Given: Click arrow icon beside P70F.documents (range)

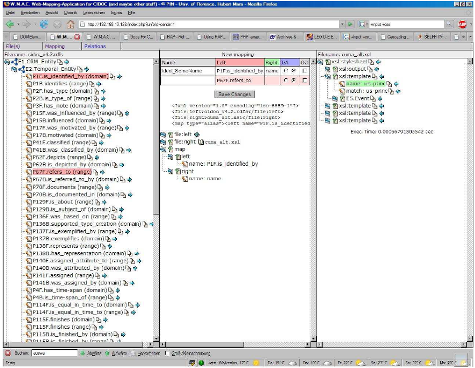Looking at the screenshot, I should (107, 187).
